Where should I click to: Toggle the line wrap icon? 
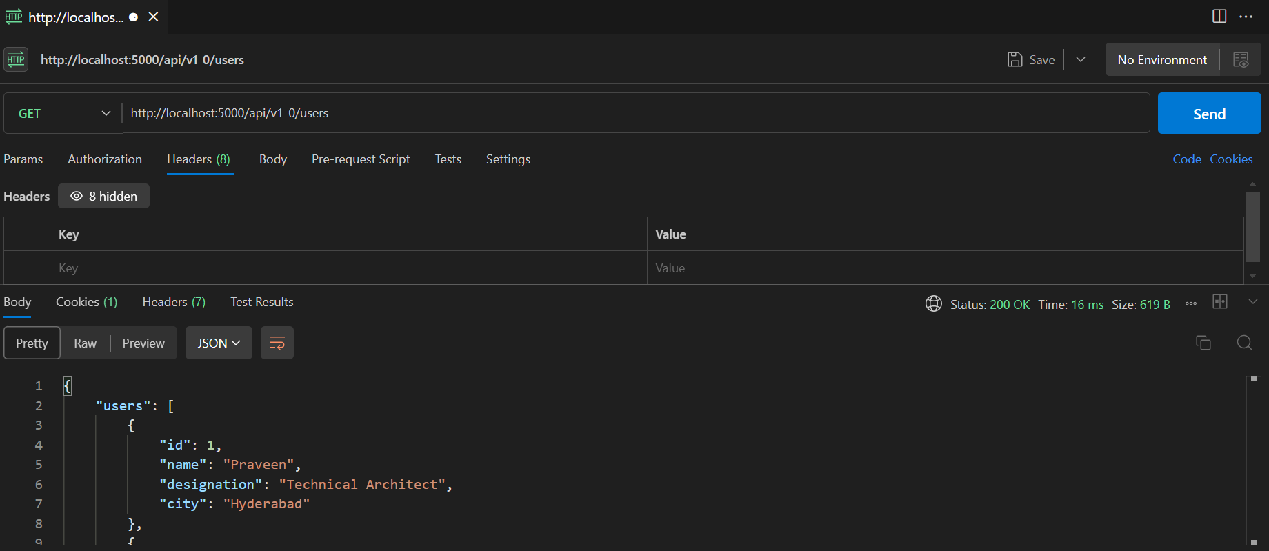coord(277,343)
